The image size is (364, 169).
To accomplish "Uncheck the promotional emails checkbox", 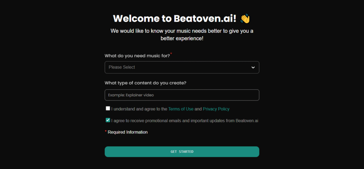I will pyautogui.click(x=108, y=120).
